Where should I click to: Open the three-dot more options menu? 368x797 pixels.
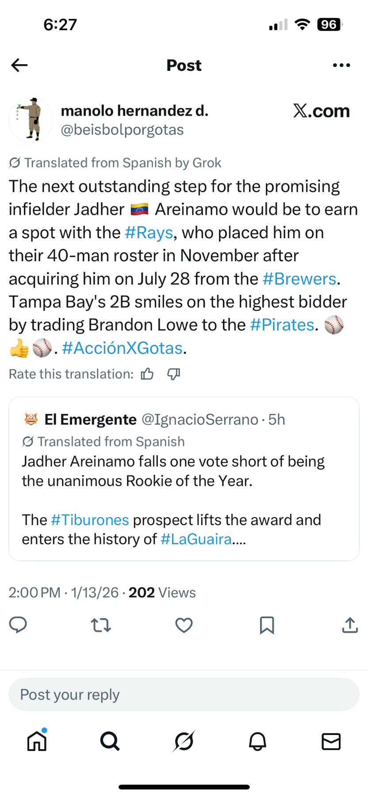(x=341, y=66)
